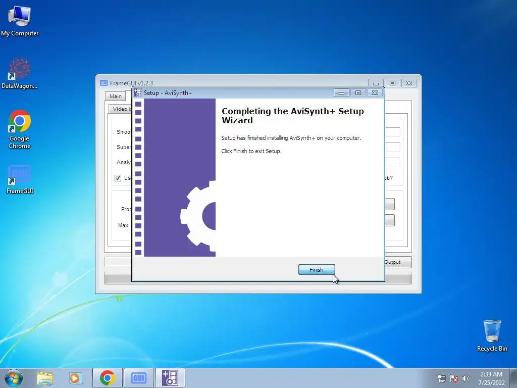Select the Main tab in FrameGUI
Viewport: 517px width, 388px height.
tap(116, 96)
